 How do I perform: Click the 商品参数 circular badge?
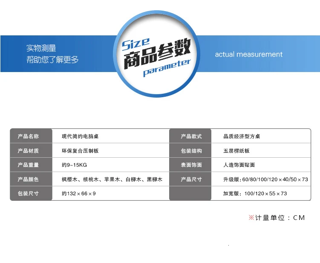click(x=156, y=54)
